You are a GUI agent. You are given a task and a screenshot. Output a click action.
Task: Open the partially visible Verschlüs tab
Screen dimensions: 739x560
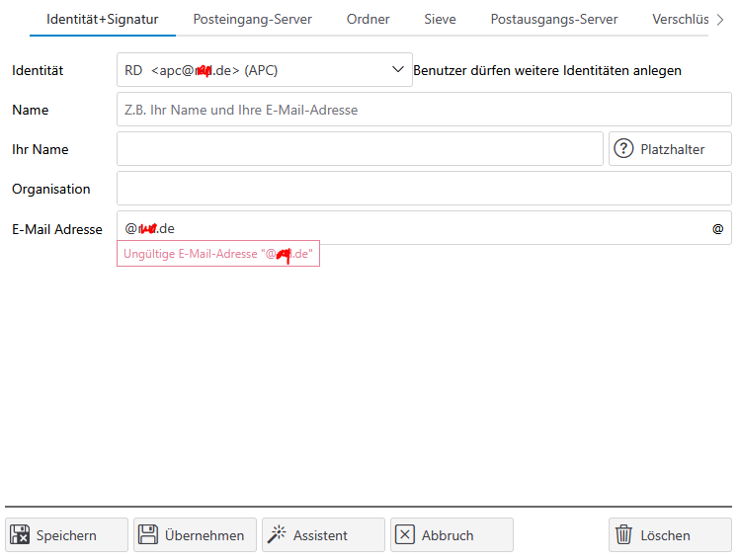pyautogui.click(x=680, y=19)
